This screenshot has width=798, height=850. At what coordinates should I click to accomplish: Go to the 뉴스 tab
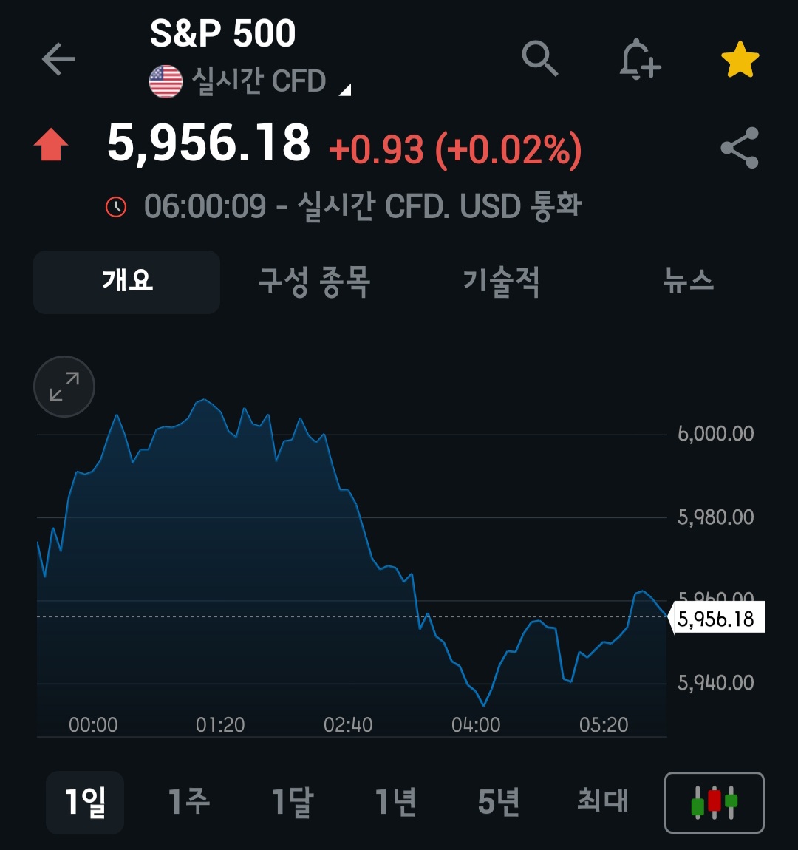[x=688, y=281]
